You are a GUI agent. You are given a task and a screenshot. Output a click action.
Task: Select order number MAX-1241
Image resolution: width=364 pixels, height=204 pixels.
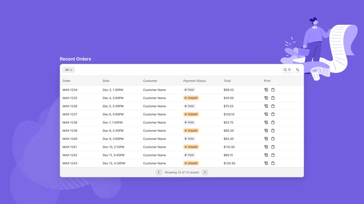pyautogui.click(x=70, y=147)
